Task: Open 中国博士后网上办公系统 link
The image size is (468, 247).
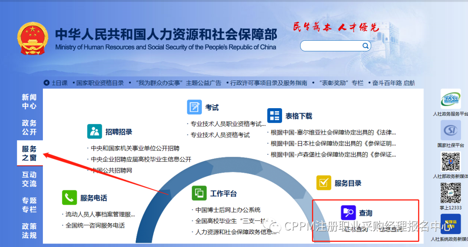Action: pyautogui.click(x=228, y=210)
